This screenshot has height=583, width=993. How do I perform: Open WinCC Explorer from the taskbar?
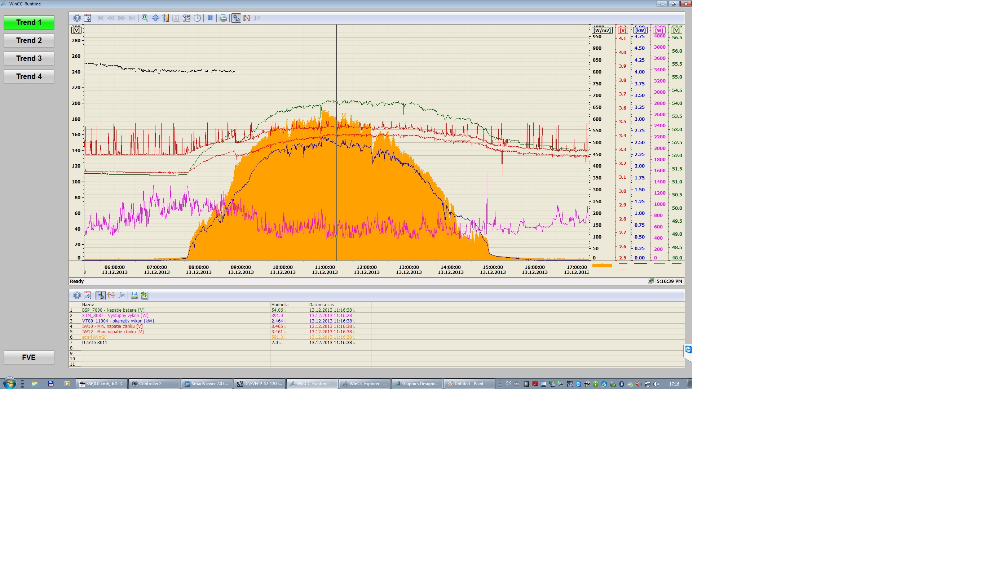[x=365, y=384]
